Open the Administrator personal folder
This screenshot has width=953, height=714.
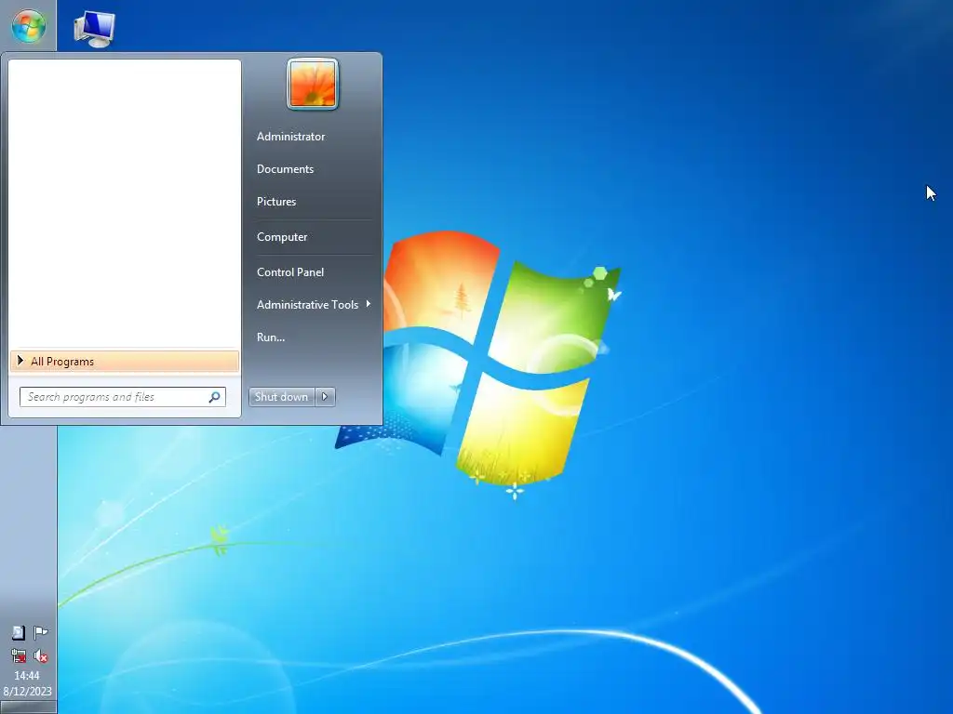(x=290, y=137)
